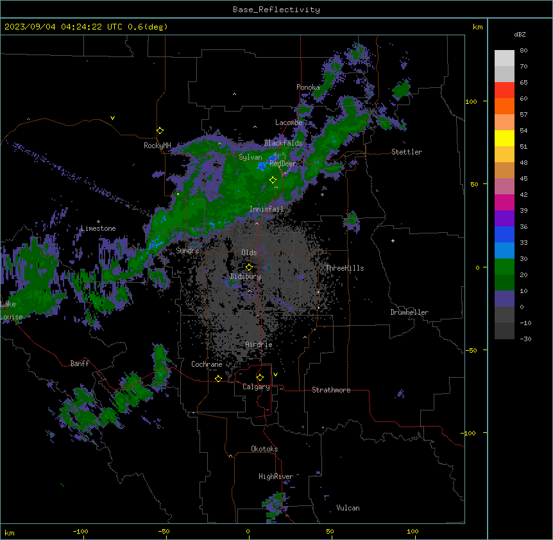Click the Banff city label
The width and height of the screenshot is (553, 540).
click(x=80, y=364)
